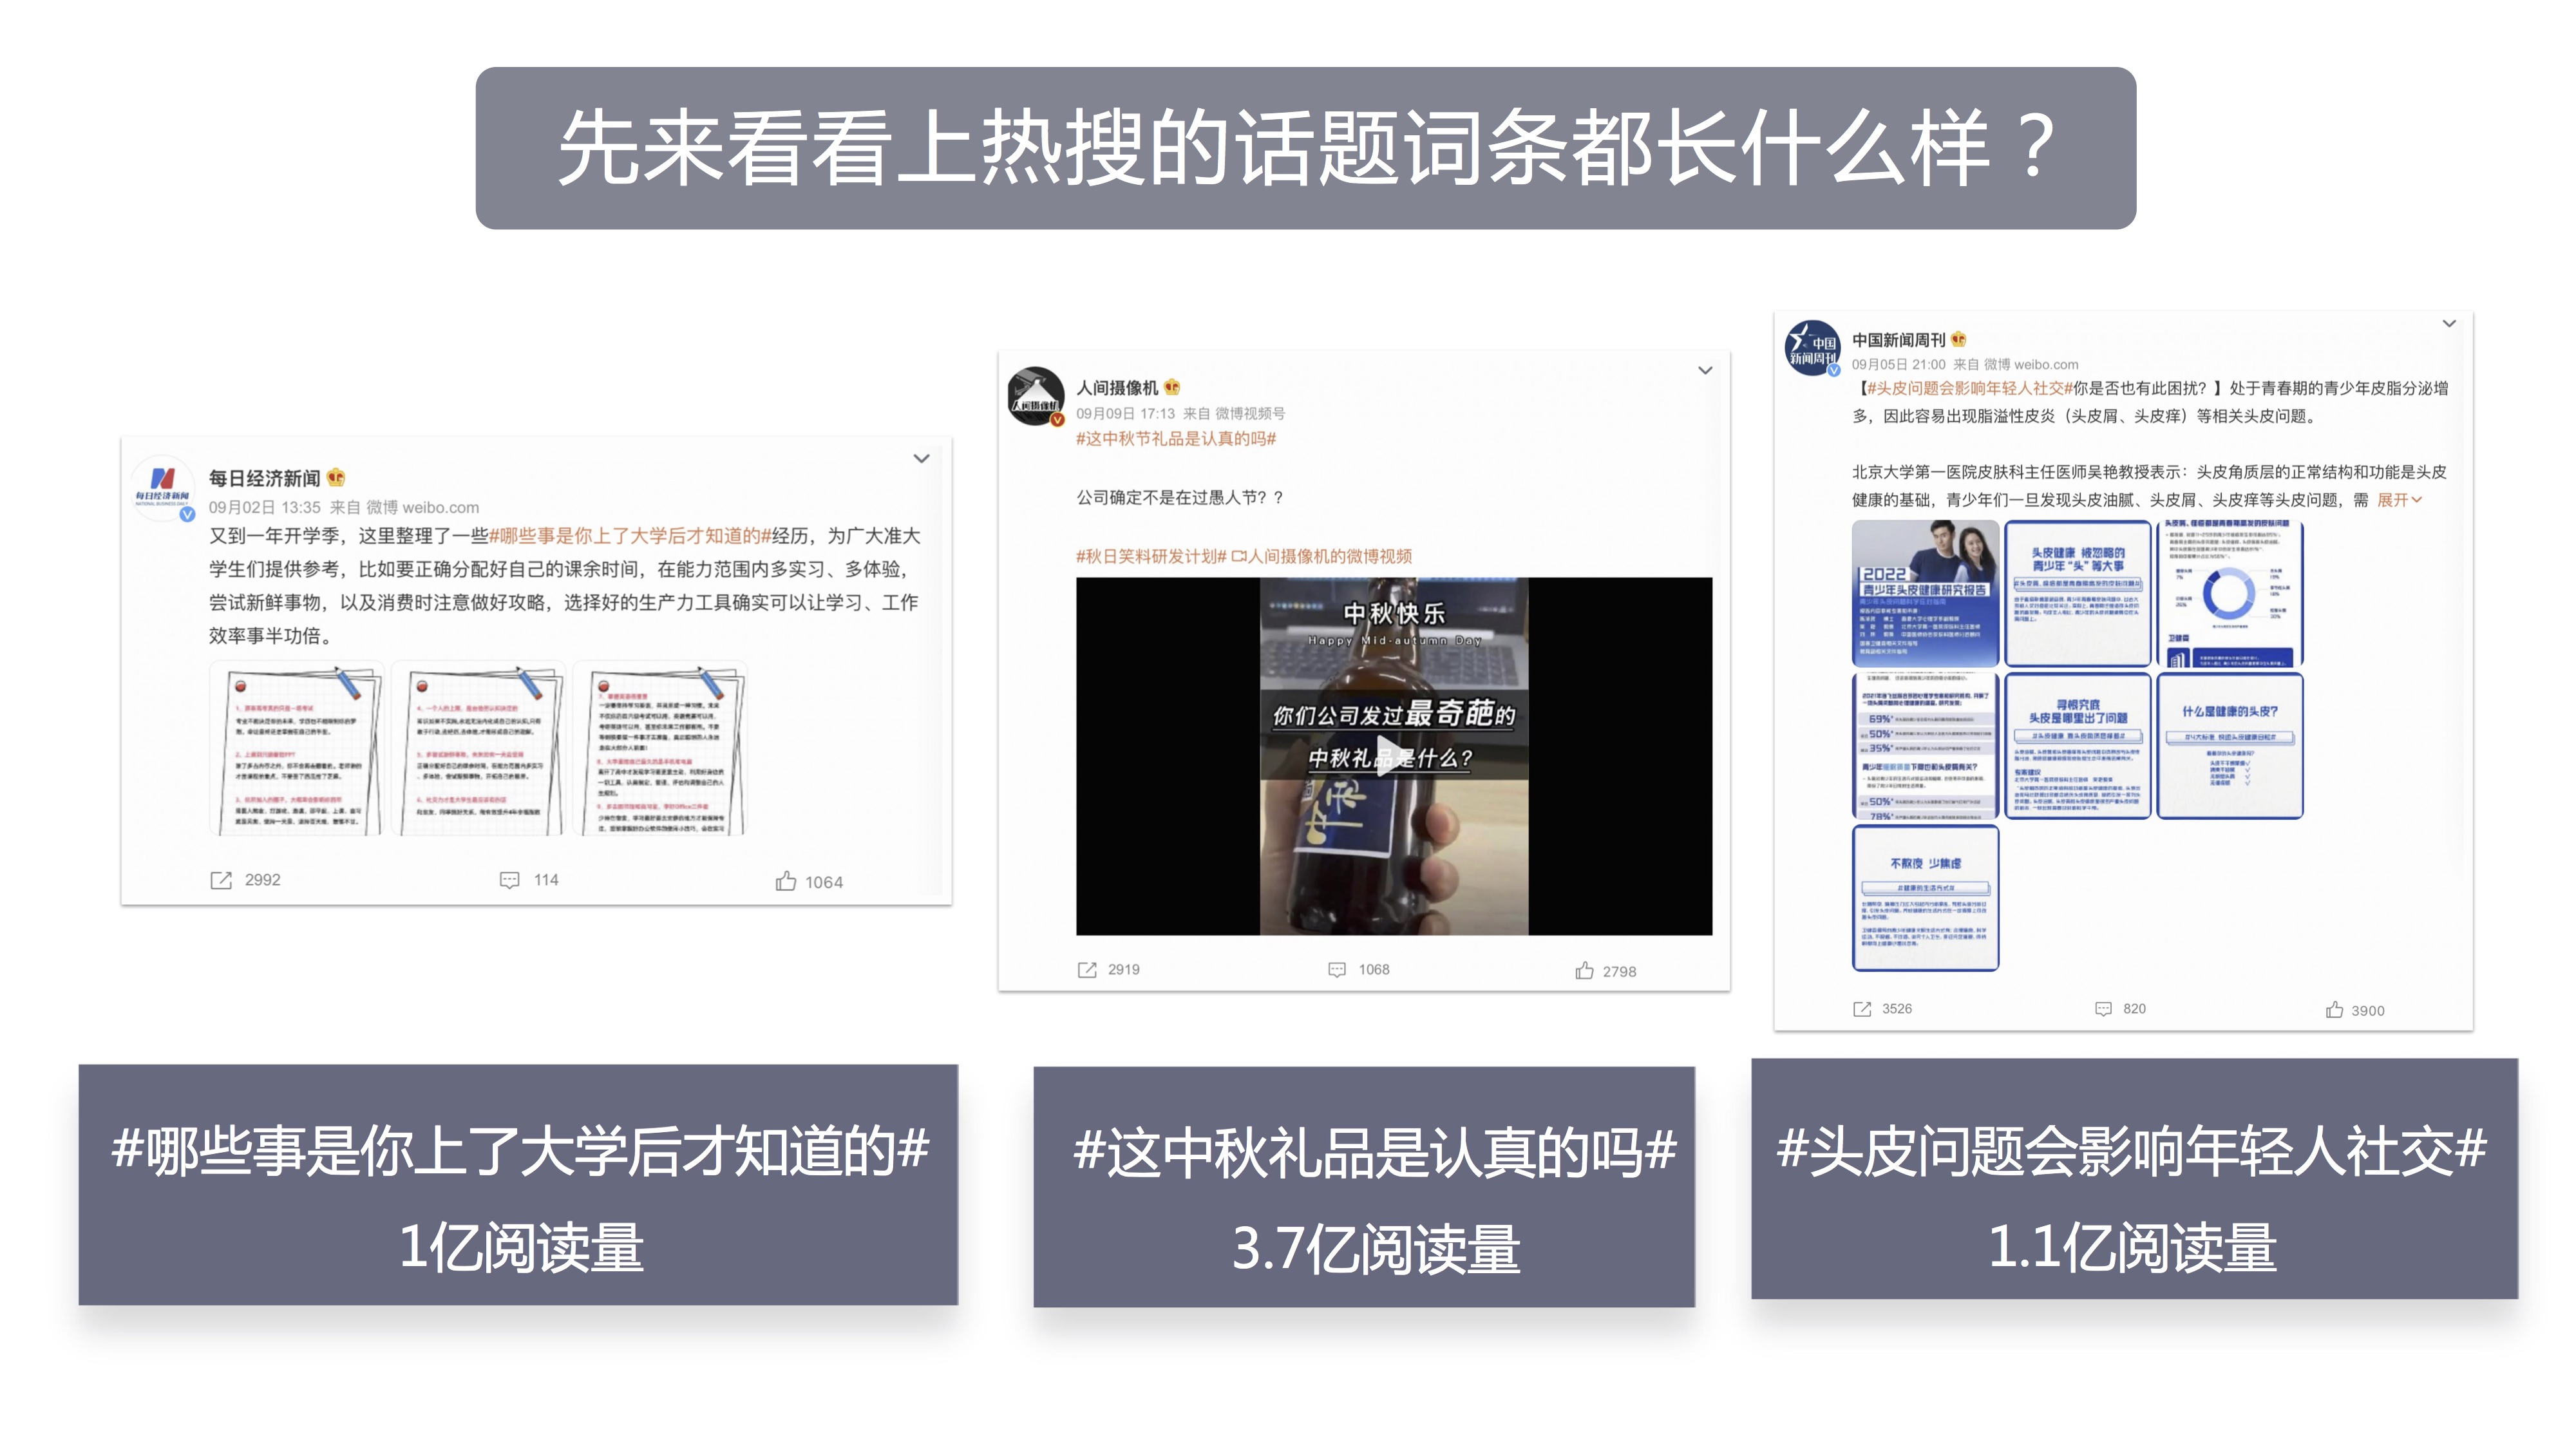Screen dimensions: 2576x1449
Task: Open 每日经济新闻 avatar profile
Action: coord(163,489)
